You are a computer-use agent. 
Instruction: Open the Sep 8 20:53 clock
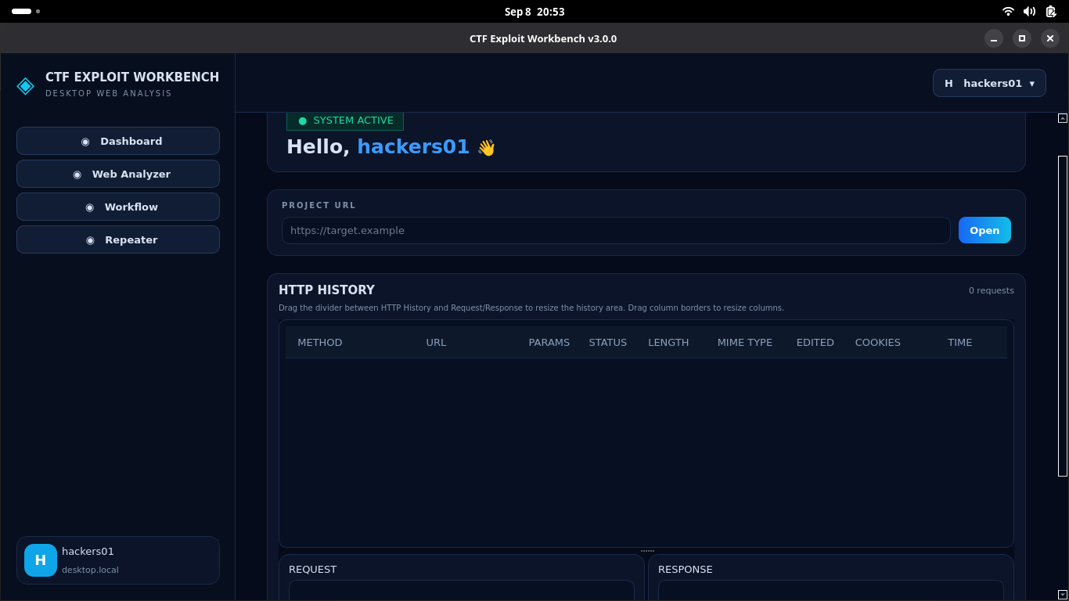point(534,12)
